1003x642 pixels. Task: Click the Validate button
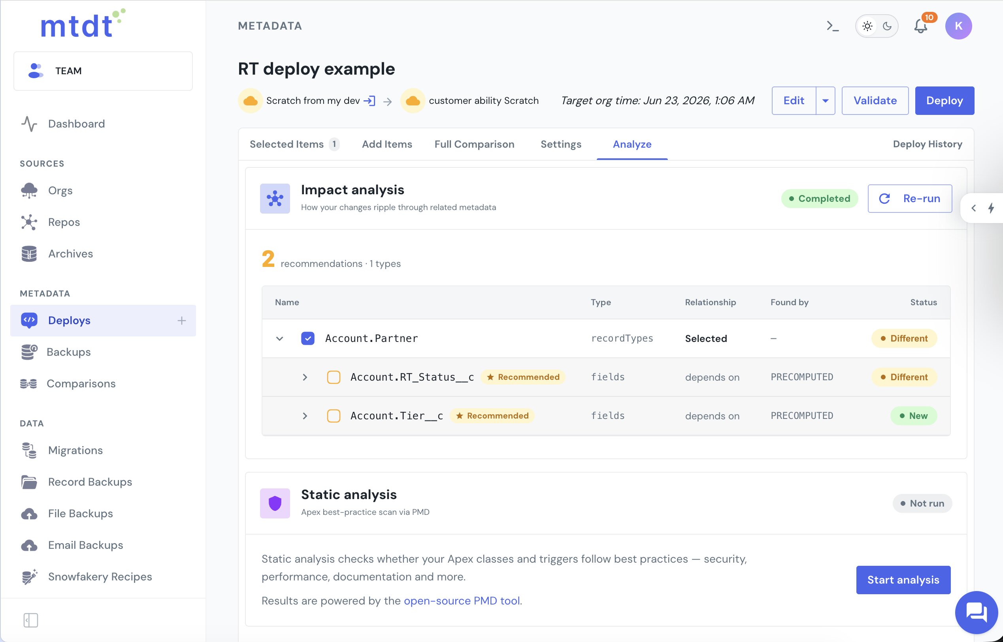875,100
